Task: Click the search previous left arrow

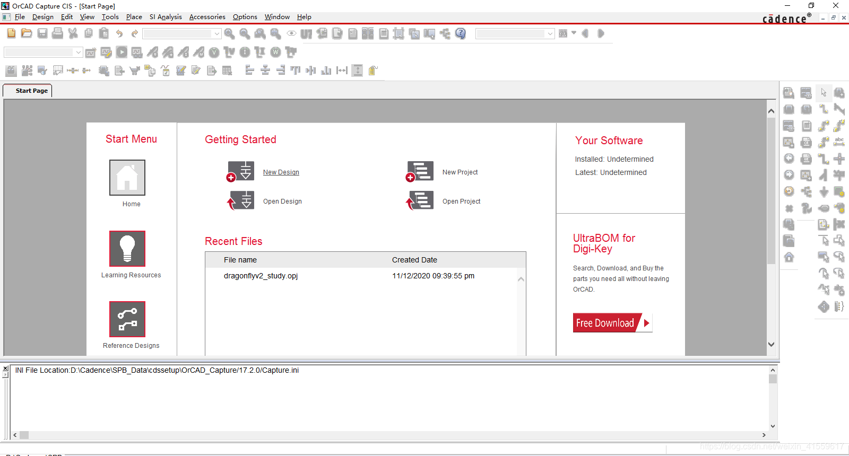Action: pos(585,33)
